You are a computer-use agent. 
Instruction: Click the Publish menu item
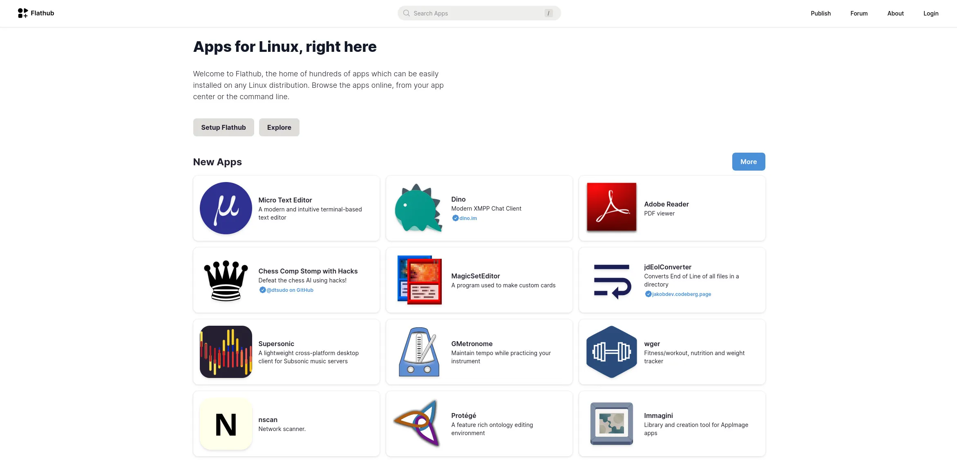pyautogui.click(x=820, y=13)
